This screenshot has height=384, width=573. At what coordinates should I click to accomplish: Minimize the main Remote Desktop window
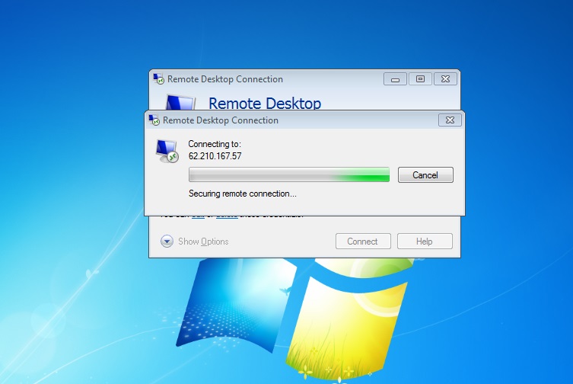pos(395,79)
